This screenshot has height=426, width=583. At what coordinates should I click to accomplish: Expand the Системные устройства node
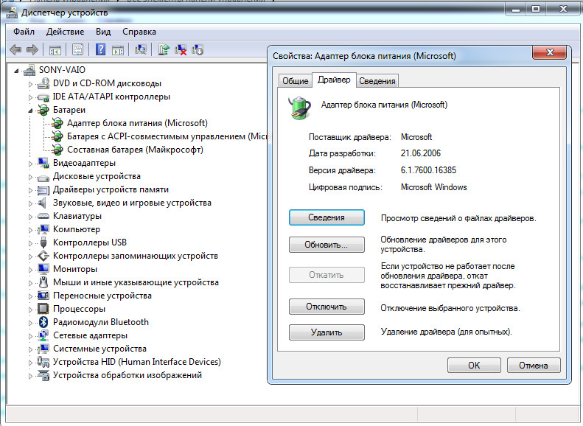[x=30, y=349]
